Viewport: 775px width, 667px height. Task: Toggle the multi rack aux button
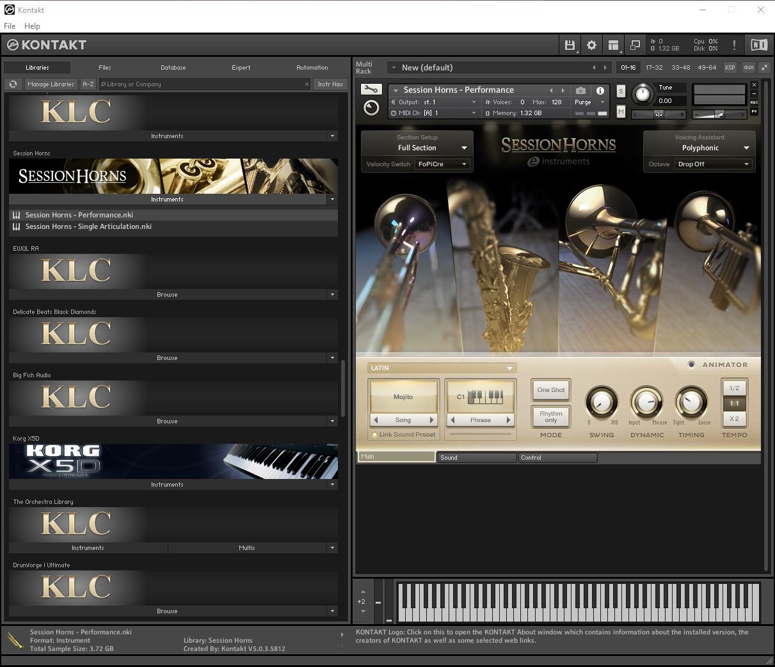(x=748, y=67)
